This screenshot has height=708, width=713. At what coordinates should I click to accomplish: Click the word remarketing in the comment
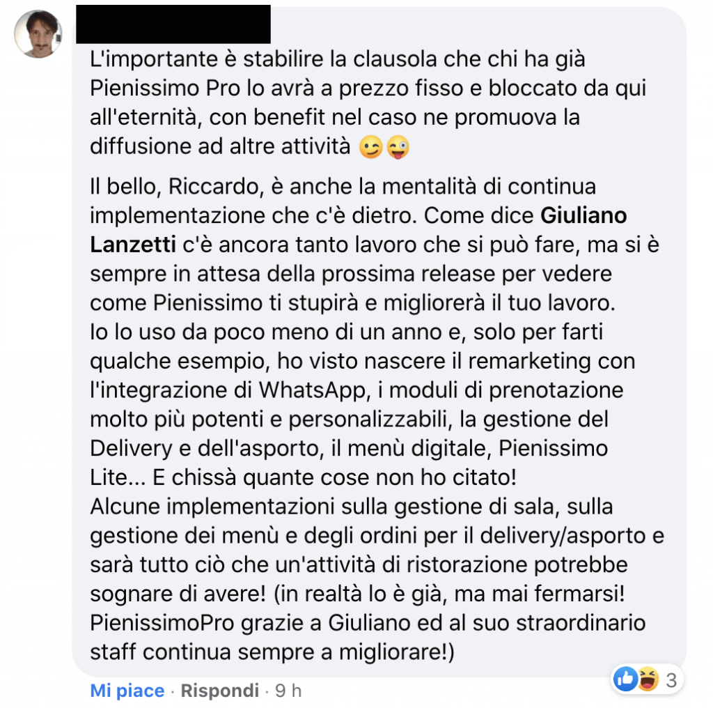click(x=529, y=361)
